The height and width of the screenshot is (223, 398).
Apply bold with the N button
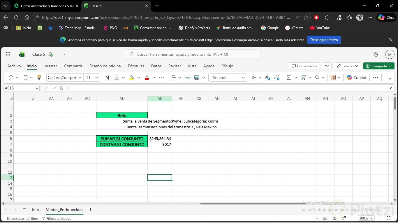[x=107, y=78]
